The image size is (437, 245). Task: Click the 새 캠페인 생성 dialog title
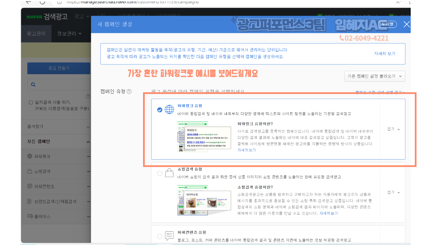pos(115,24)
